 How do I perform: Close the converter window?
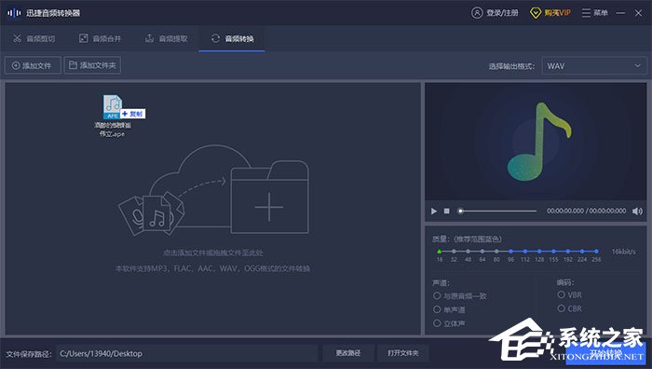pyautogui.click(x=639, y=13)
